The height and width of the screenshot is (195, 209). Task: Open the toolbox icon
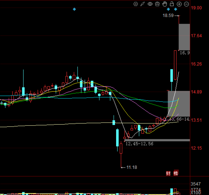(157, 4)
